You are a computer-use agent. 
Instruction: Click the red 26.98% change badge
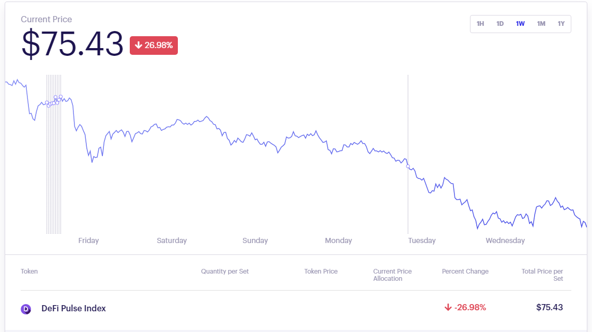pos(154,46)
